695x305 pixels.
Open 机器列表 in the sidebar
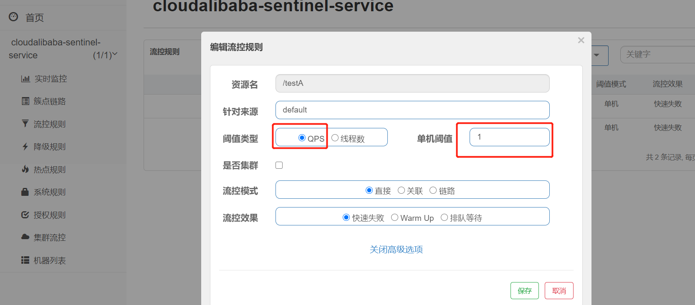click(x=49, y=260)
